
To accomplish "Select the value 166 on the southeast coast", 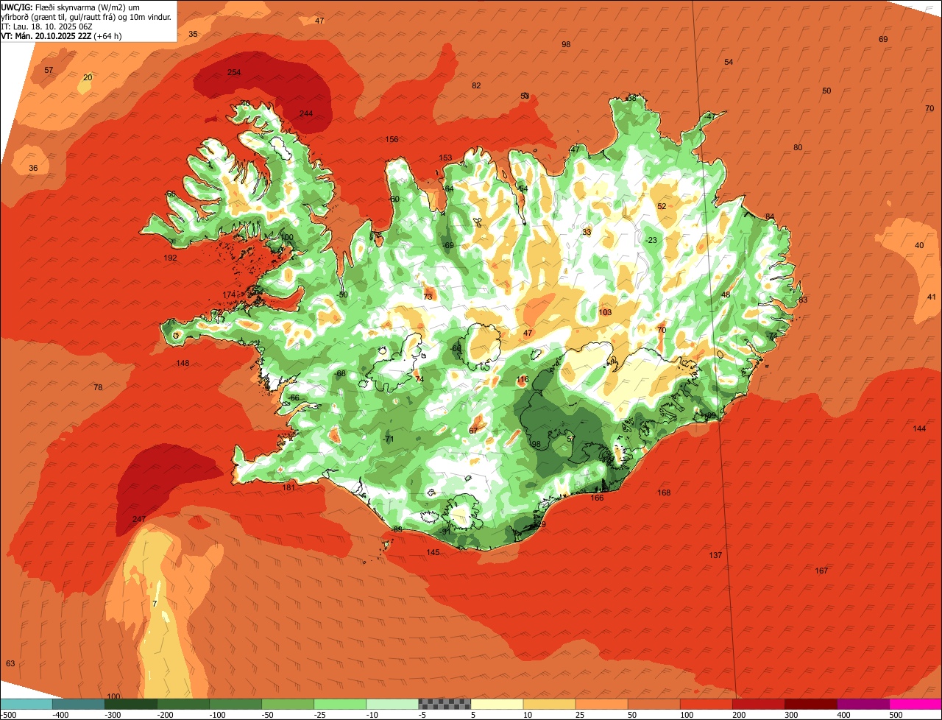I will click(x=597, y=498).
